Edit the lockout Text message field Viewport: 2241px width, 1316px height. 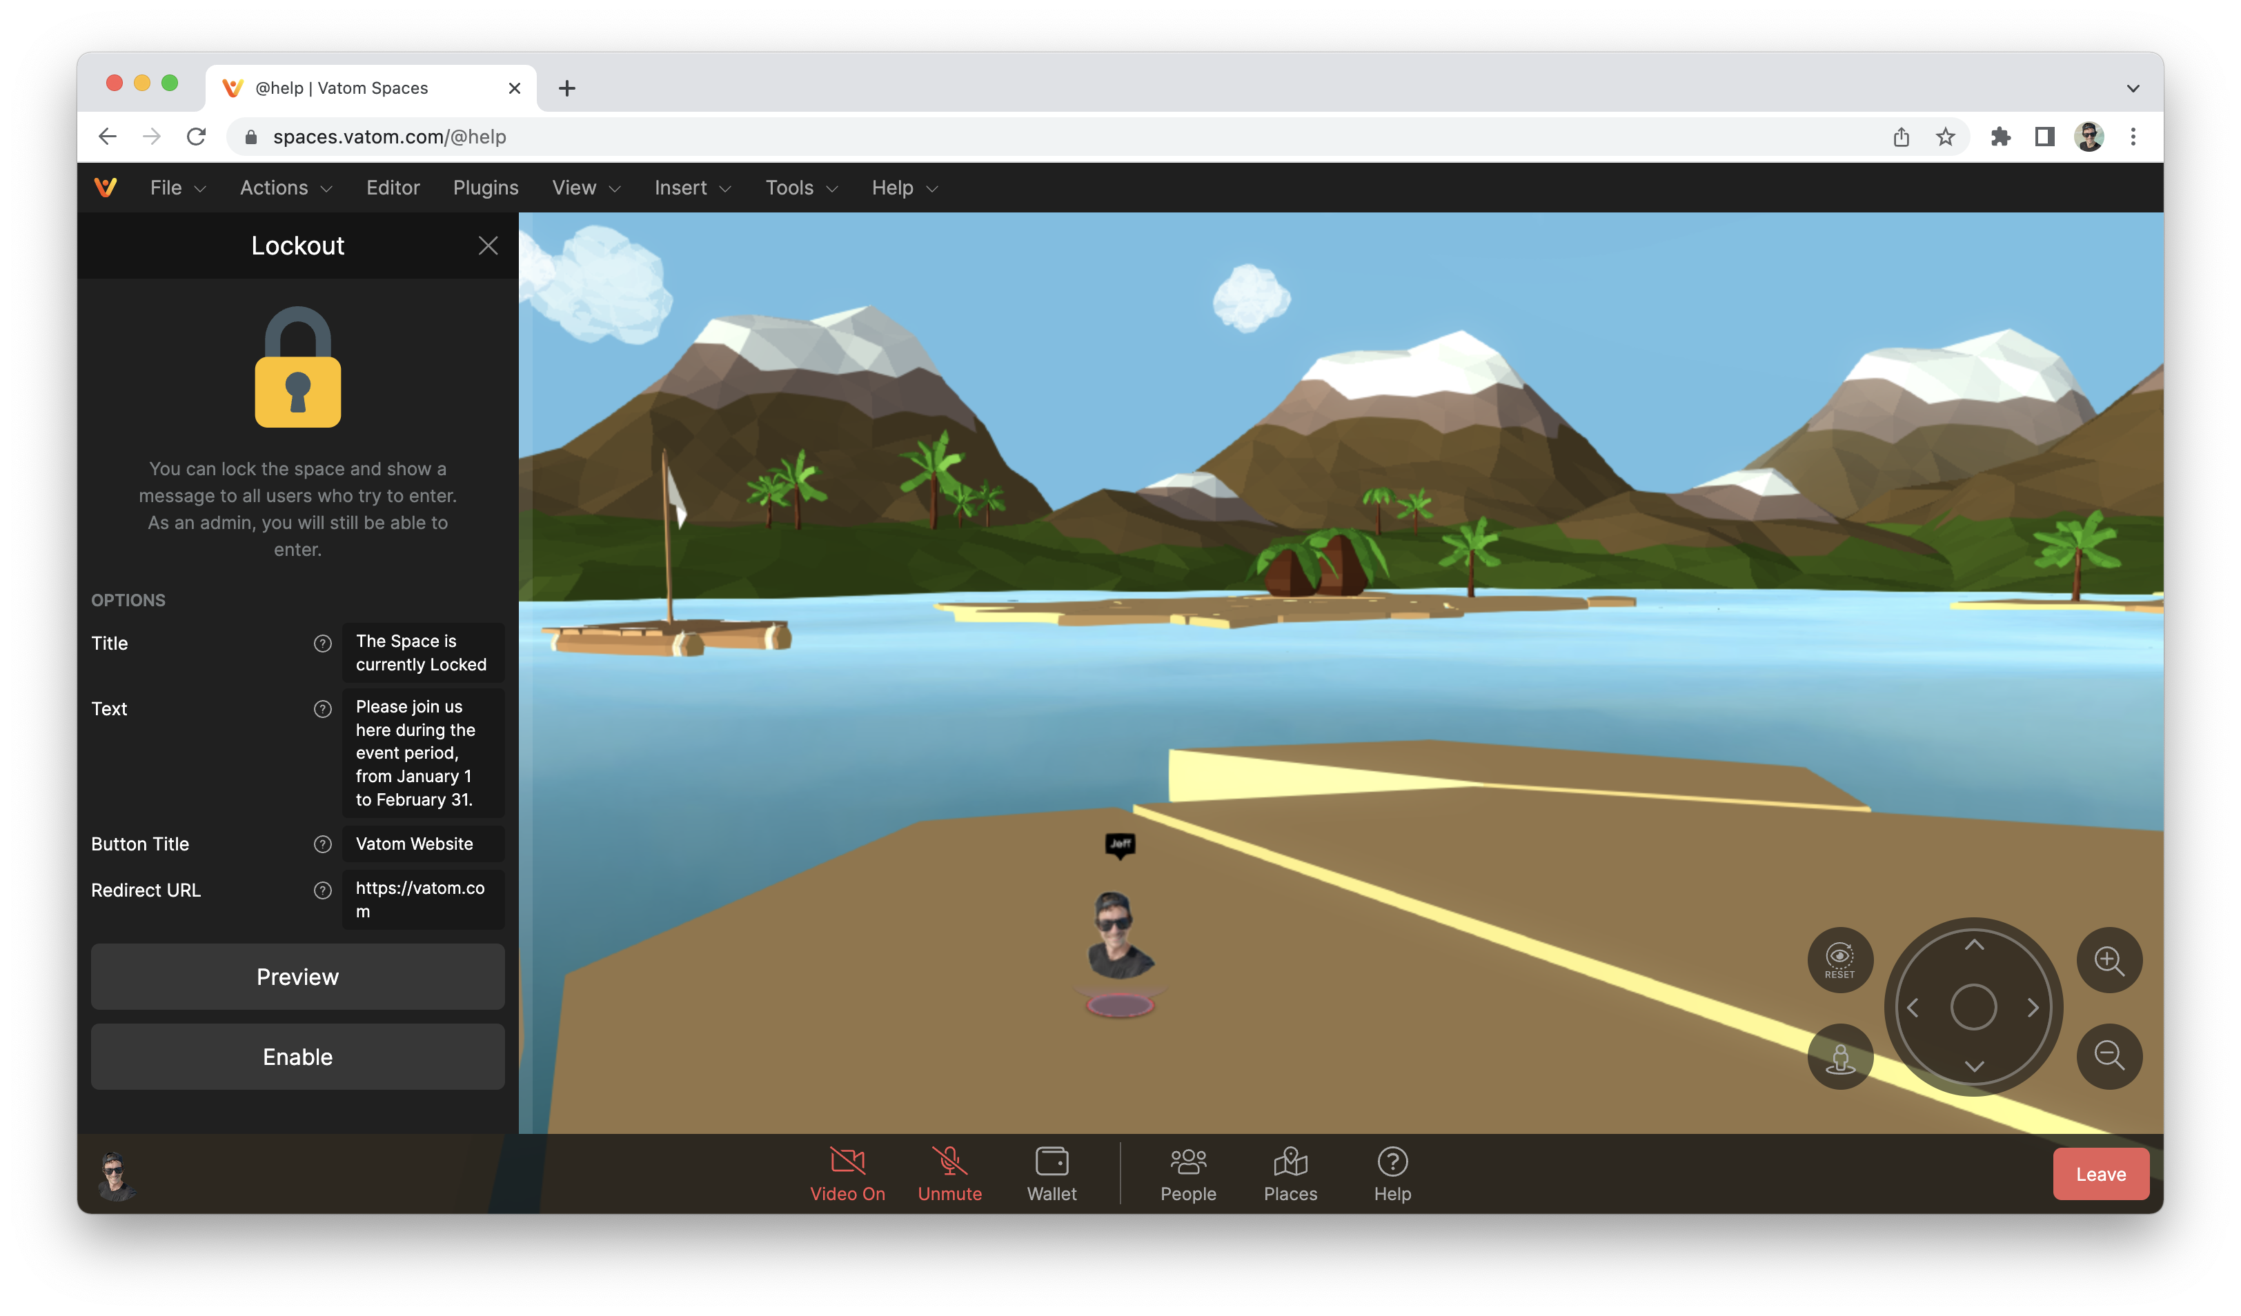(x=424, y=753)
